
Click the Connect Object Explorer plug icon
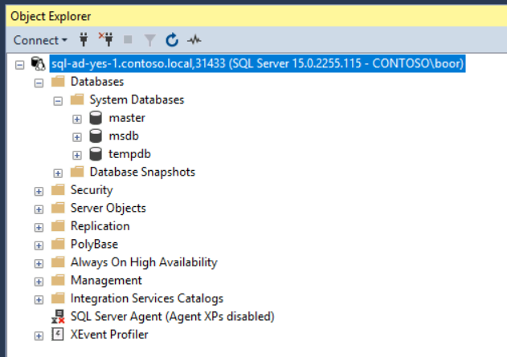84,39
